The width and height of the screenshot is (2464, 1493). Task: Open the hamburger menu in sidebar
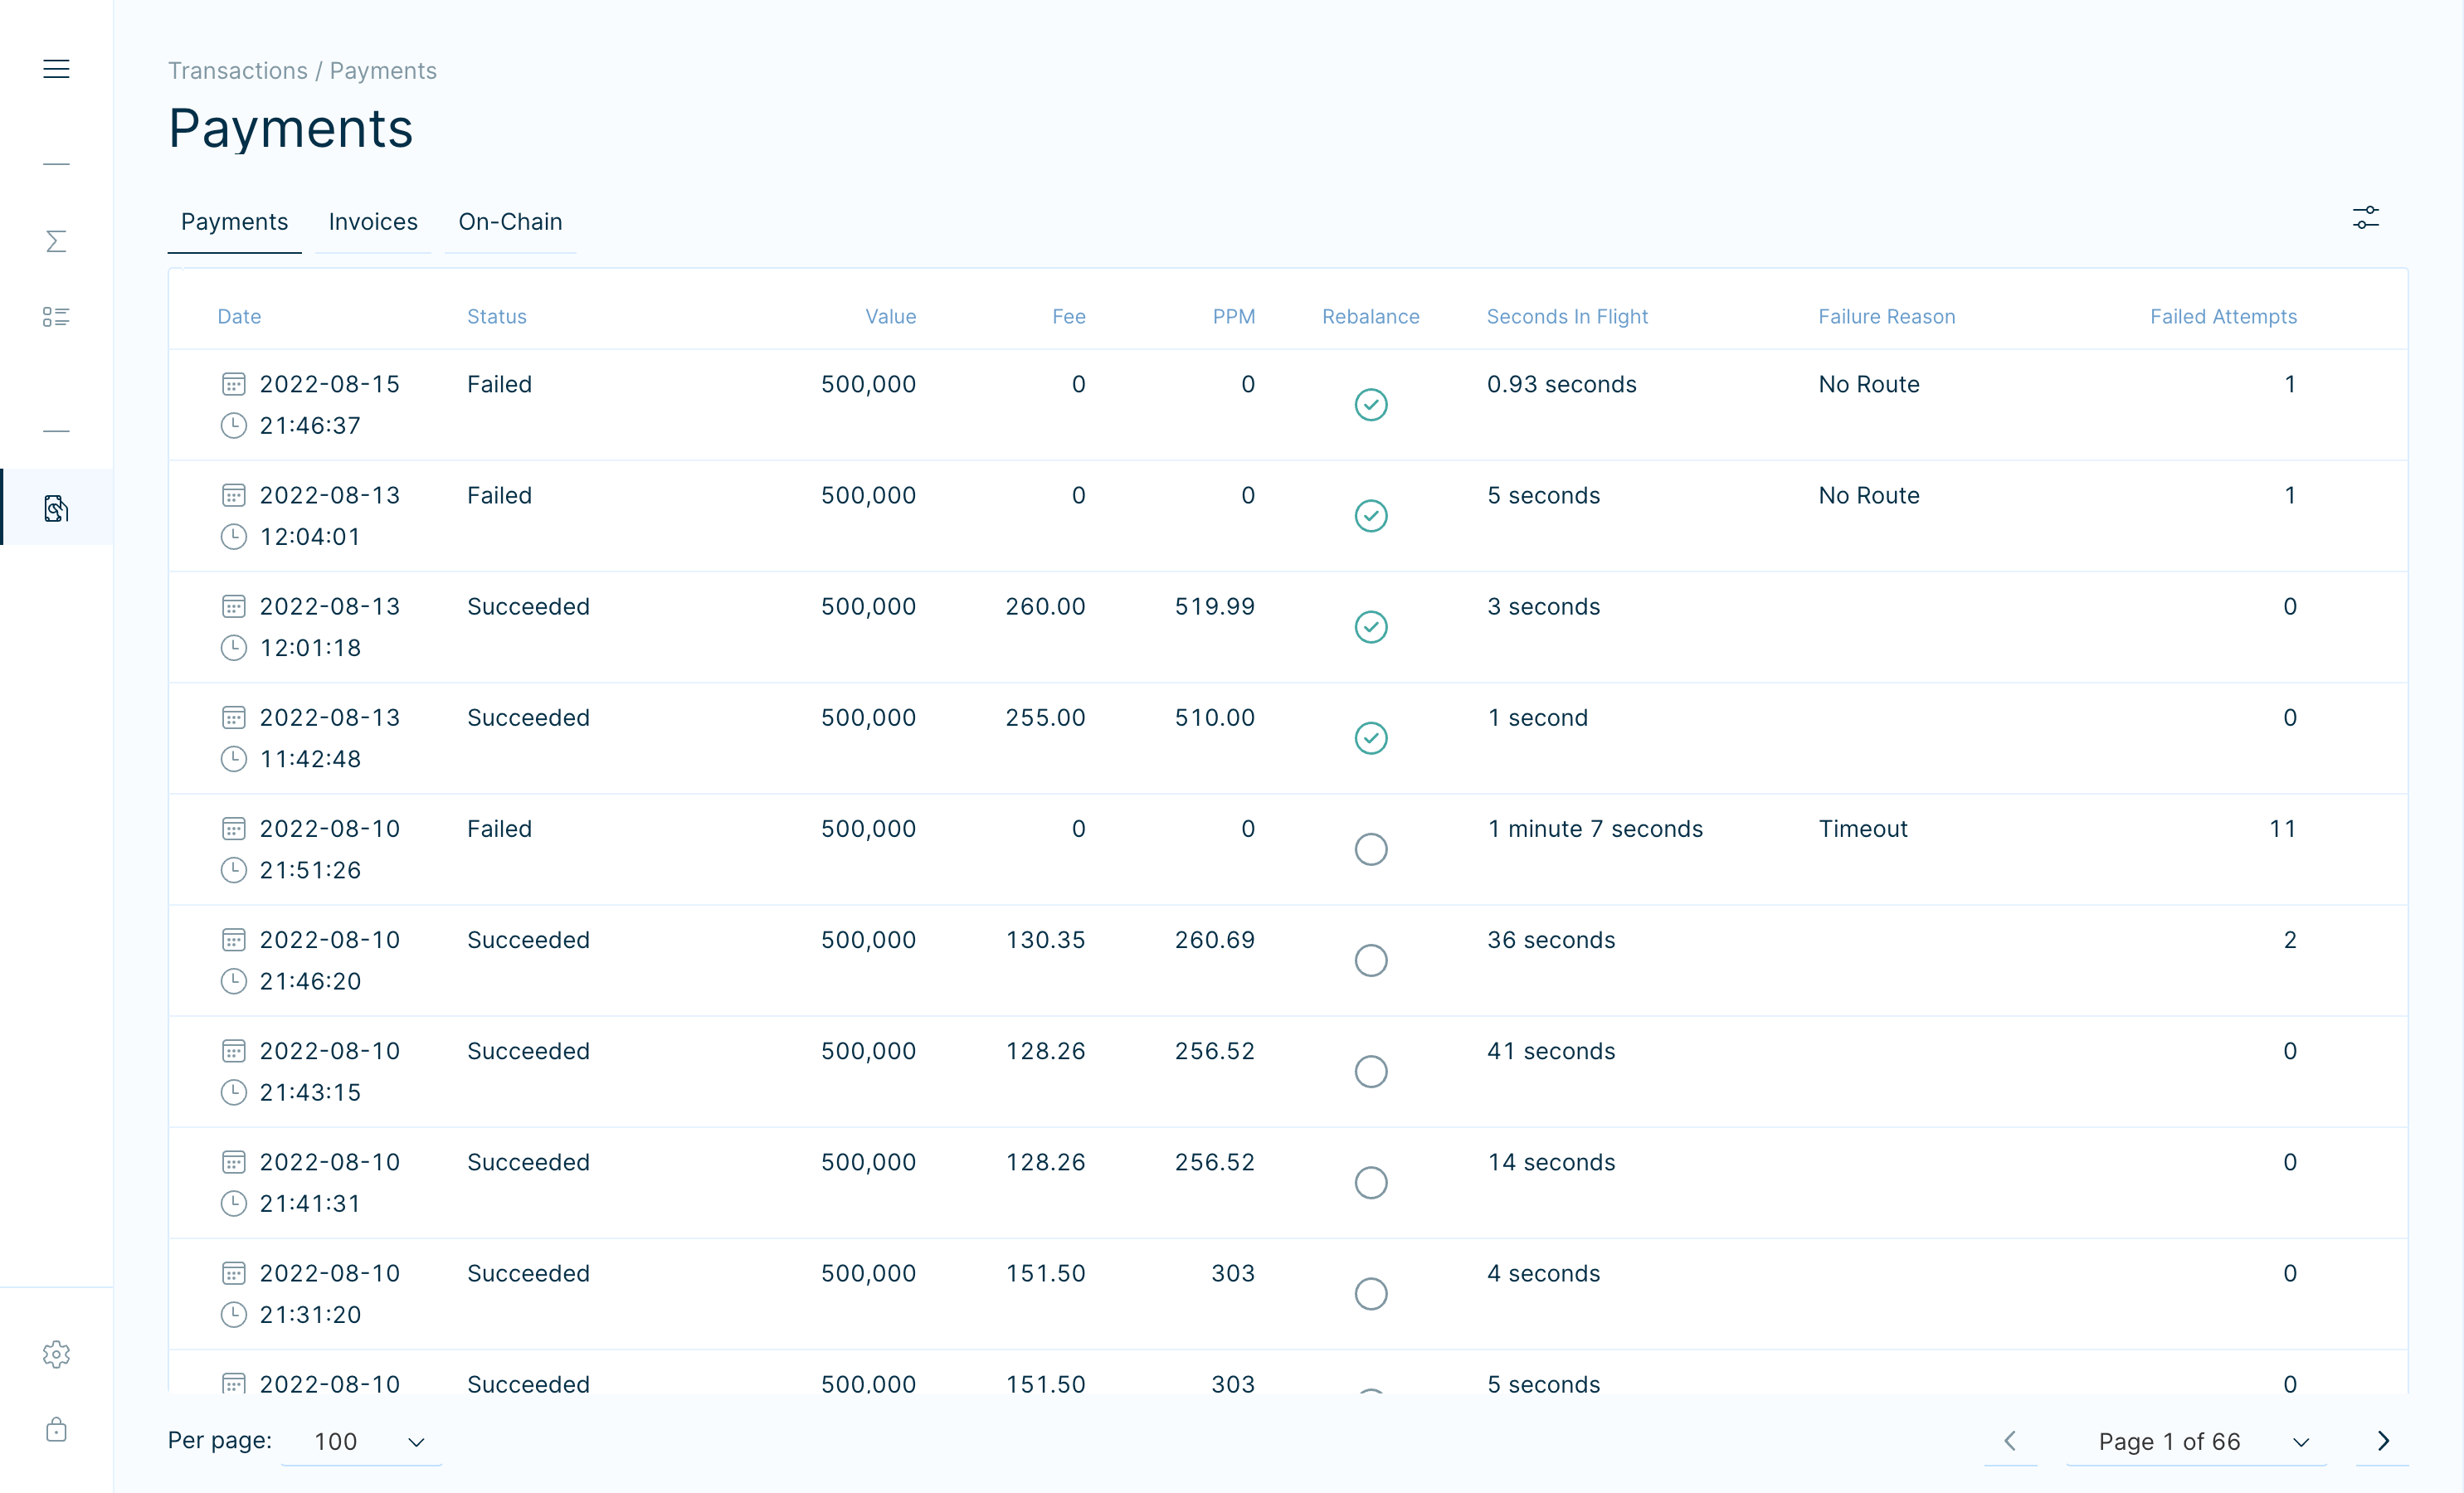point(56,69)
